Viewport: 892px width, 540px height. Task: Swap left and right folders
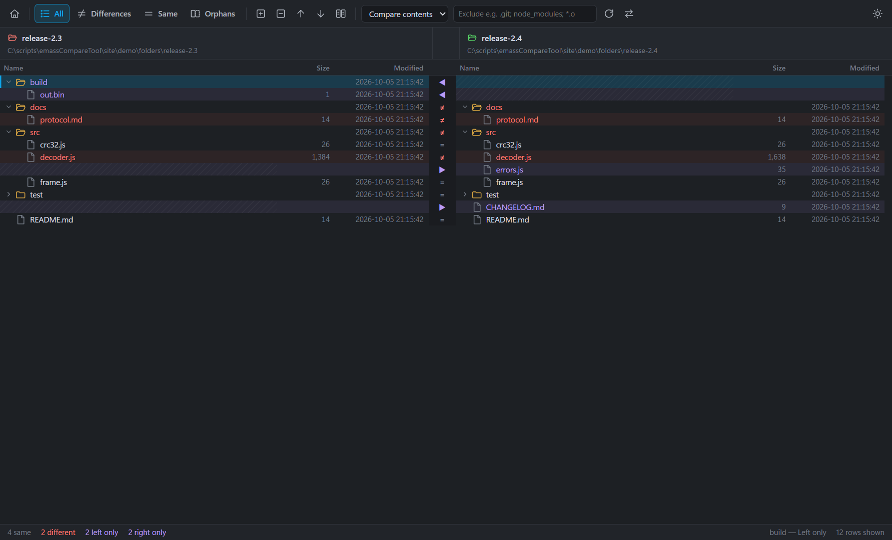(x=629, y=14)
